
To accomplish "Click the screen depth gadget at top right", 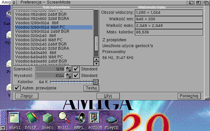I will pos(206,2).
